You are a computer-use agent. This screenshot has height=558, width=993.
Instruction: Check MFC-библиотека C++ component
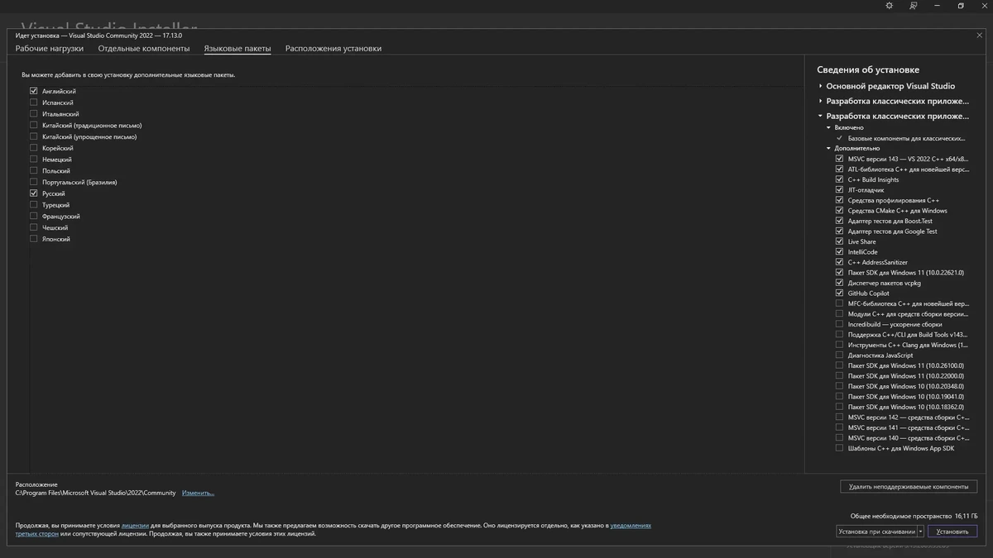[840, 303]
